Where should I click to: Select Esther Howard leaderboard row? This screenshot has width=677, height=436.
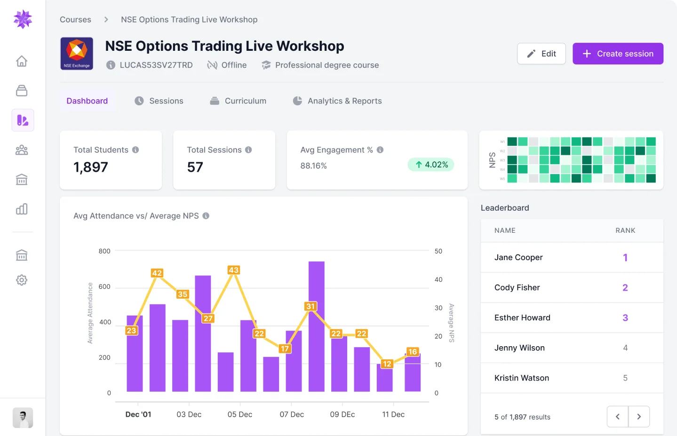coord(572,317)
